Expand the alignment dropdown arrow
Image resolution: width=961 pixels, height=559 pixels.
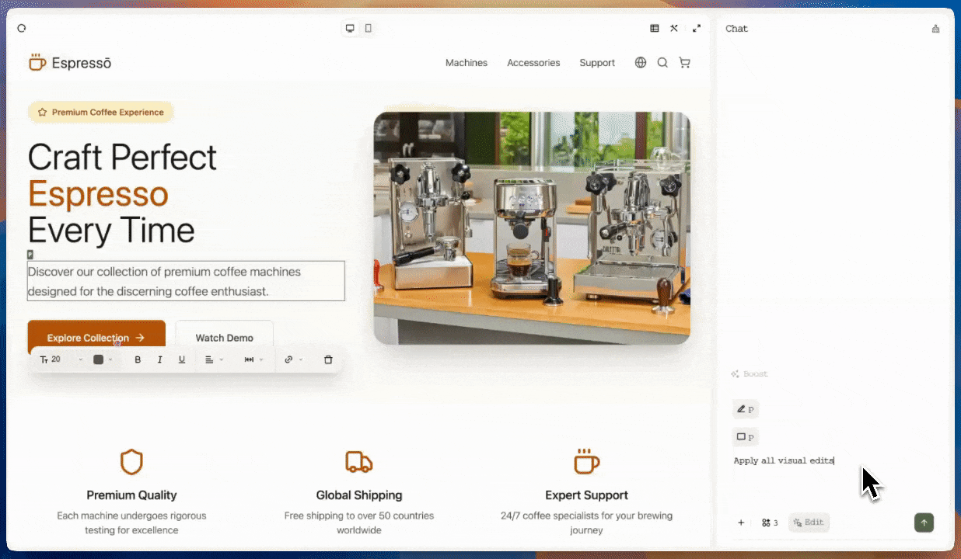tap(222, 359)
